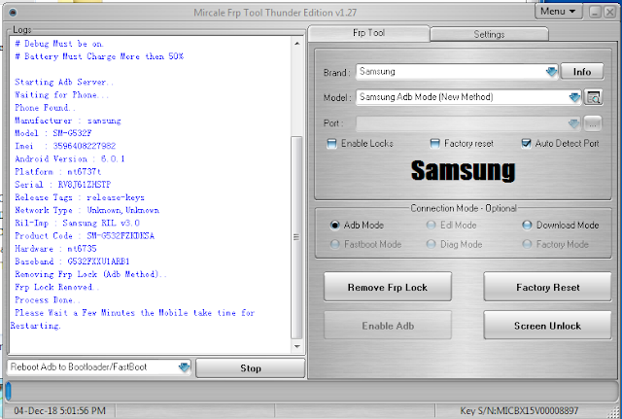Click the Factory Reset button
The image size is (622, 419).
[547, 287]
